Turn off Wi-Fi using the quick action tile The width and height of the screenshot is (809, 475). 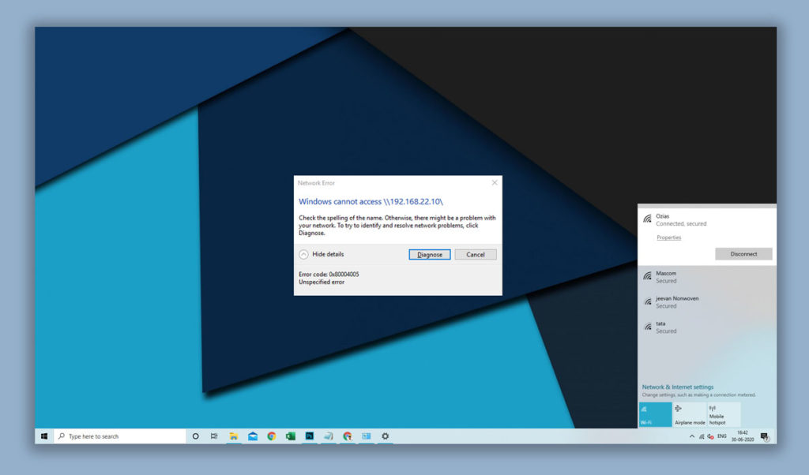point(655,413)
